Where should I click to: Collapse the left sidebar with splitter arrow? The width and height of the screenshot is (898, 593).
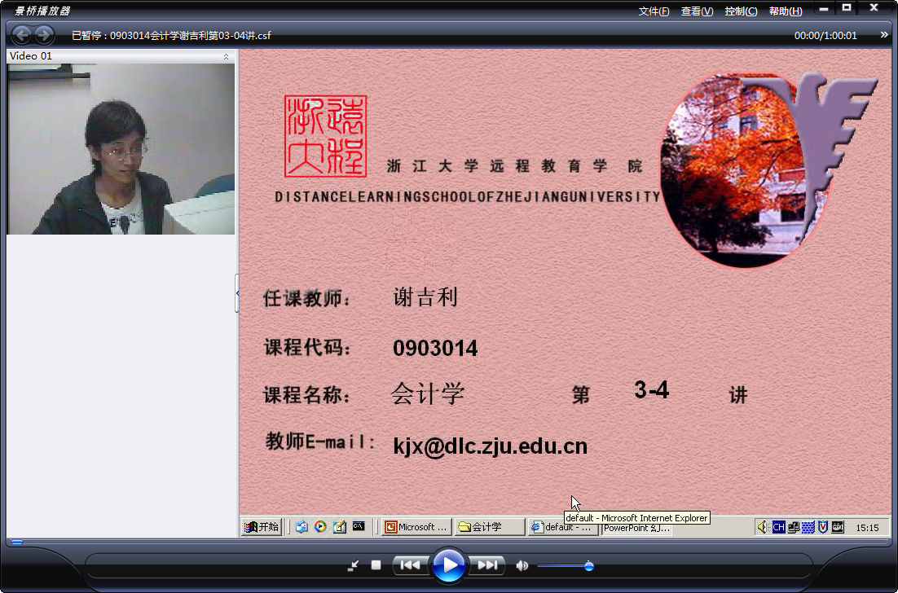click(x=237, y=293)
